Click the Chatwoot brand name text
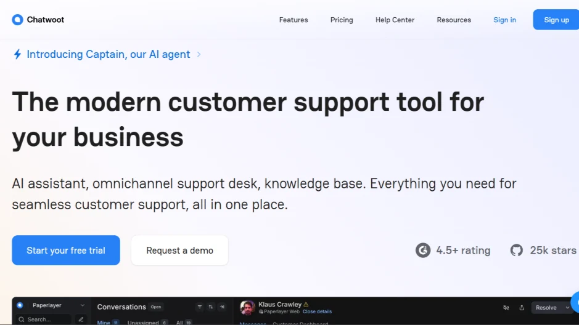This screenshot has width=579, height=325. [x=46, y=20]
